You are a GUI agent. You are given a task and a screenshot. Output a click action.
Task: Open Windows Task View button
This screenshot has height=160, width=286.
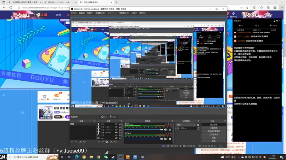[69, 157]
